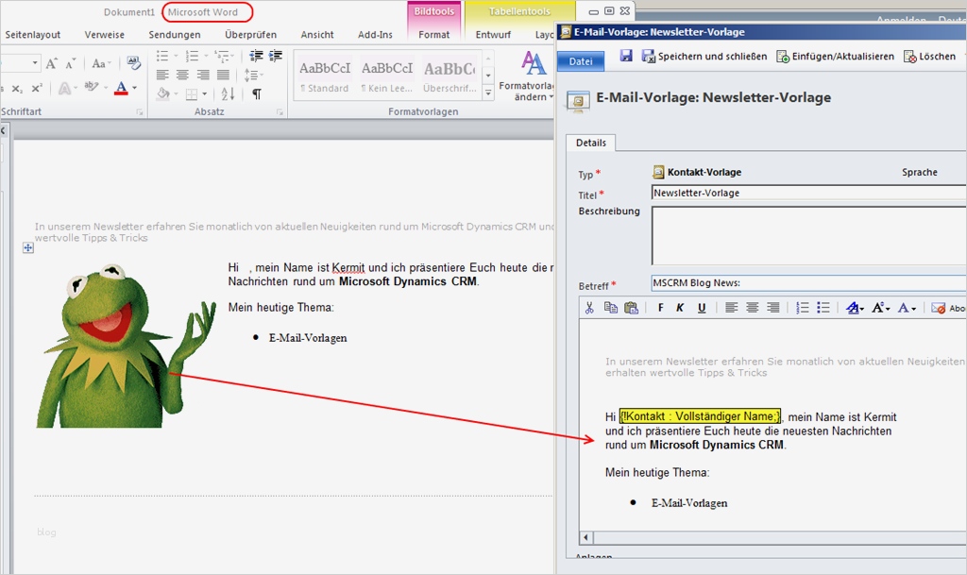Apply the Standard style in Word gallery
The image size is (967, 575).
click(325, 76)
